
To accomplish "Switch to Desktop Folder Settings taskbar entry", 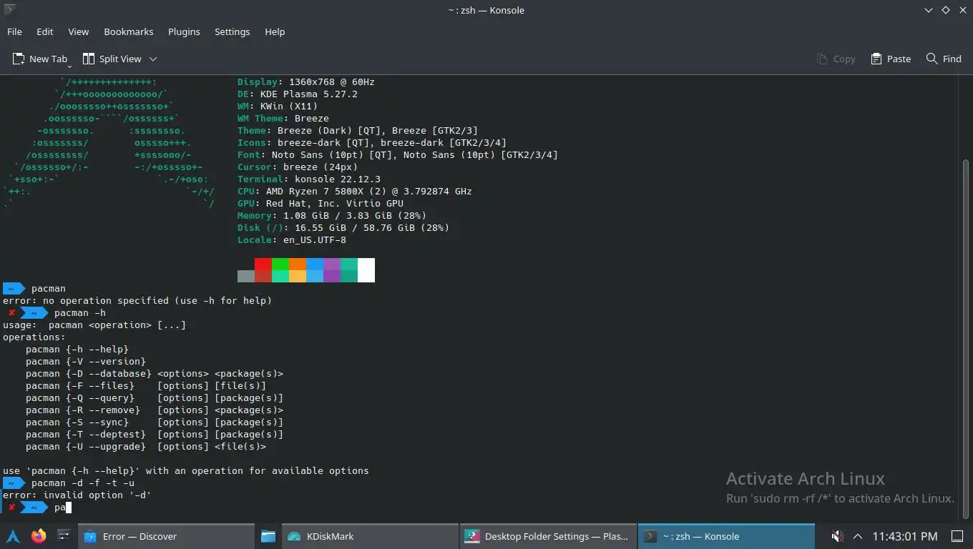I will tap(548, 536).
